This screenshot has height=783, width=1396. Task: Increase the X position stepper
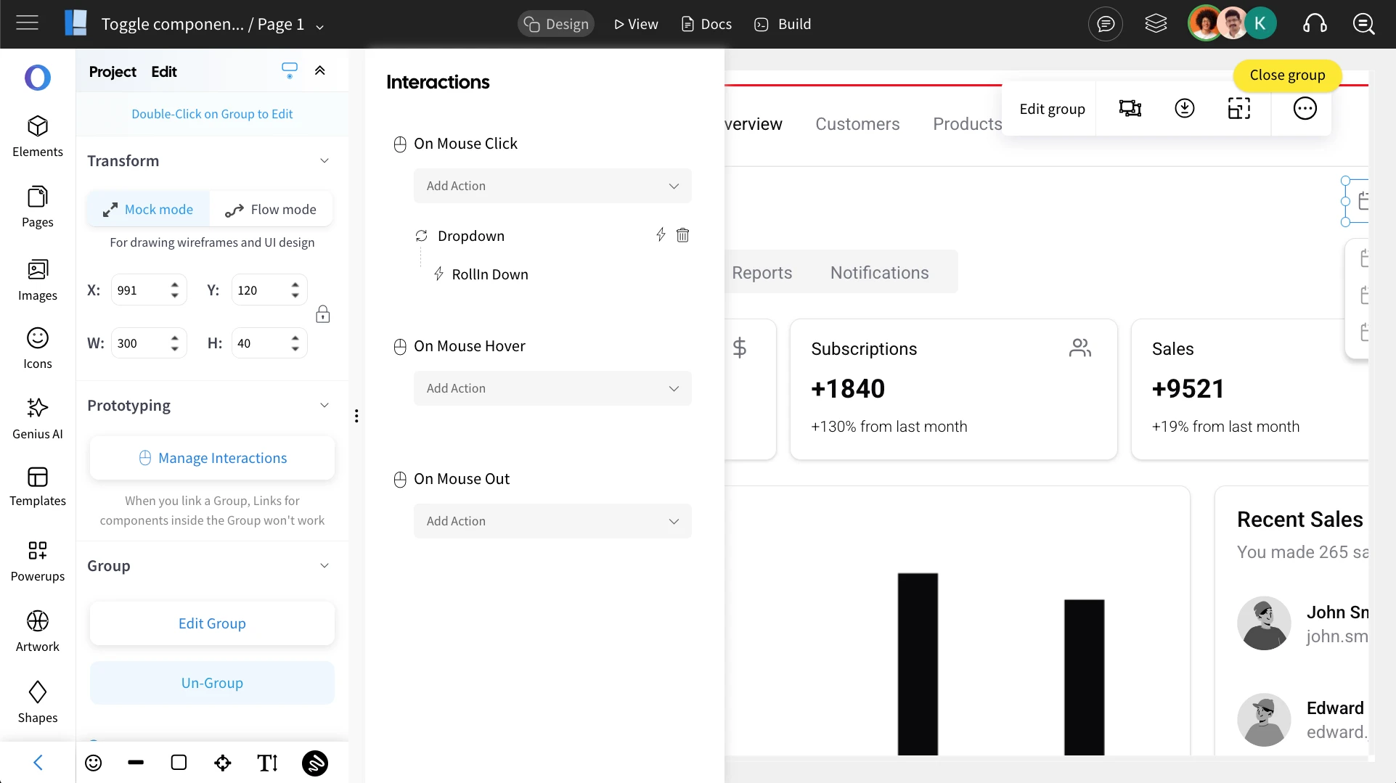tap(174, 284)
